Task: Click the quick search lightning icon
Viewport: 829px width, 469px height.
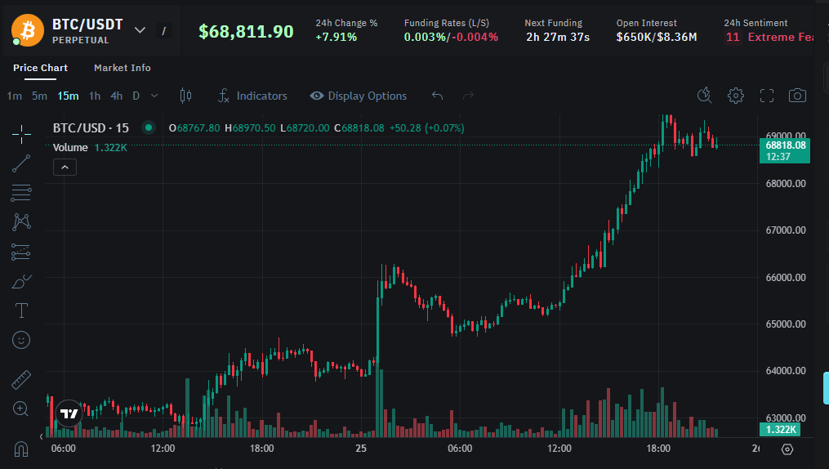Action: tap(704, 95)
